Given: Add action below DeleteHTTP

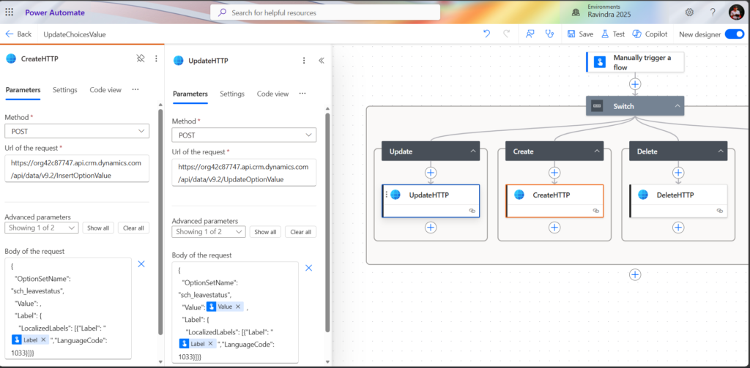Looking at the screenshot, I should [x=678, y=228].
